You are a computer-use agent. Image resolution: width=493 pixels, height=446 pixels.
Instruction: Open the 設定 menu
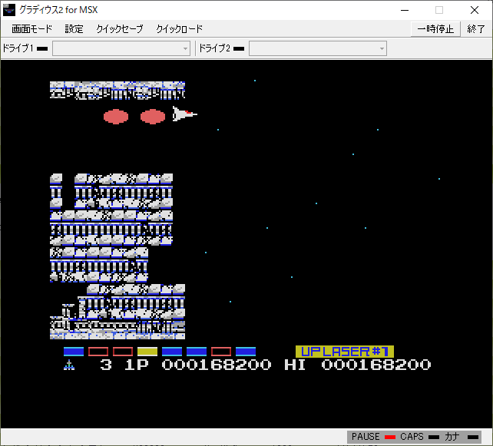(74, 29)
